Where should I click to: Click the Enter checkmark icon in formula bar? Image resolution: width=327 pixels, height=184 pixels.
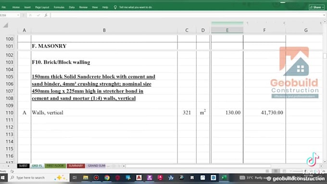click(x=38, y=15)
